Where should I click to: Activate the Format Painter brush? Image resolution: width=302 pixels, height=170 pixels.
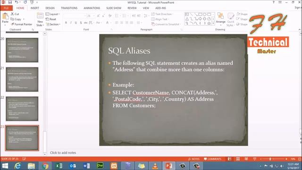[x=22, y=24]
